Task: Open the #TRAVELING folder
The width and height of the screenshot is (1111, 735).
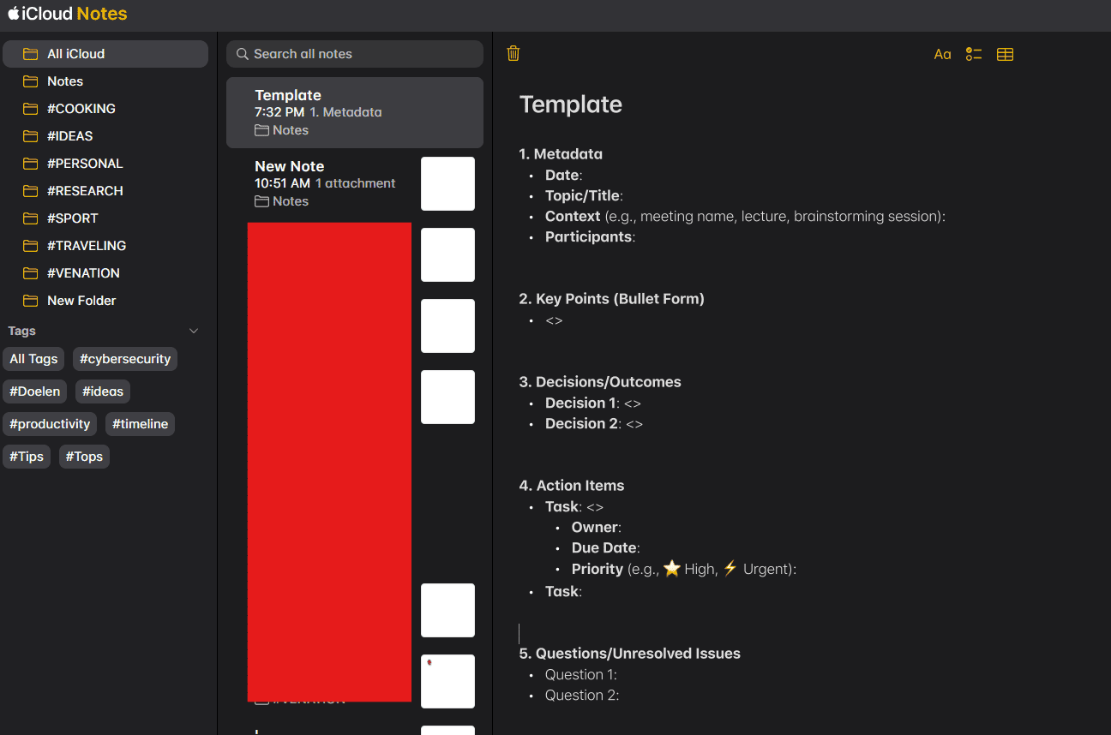Action: click(105, 246)
